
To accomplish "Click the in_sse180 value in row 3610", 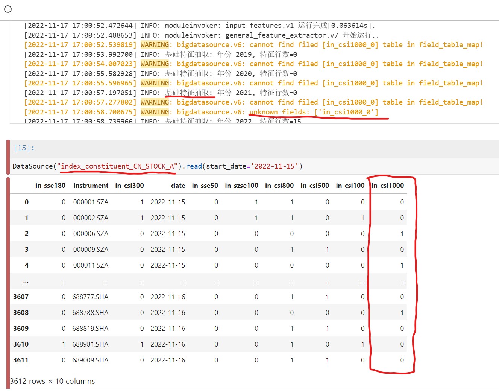I will [64, 344].
